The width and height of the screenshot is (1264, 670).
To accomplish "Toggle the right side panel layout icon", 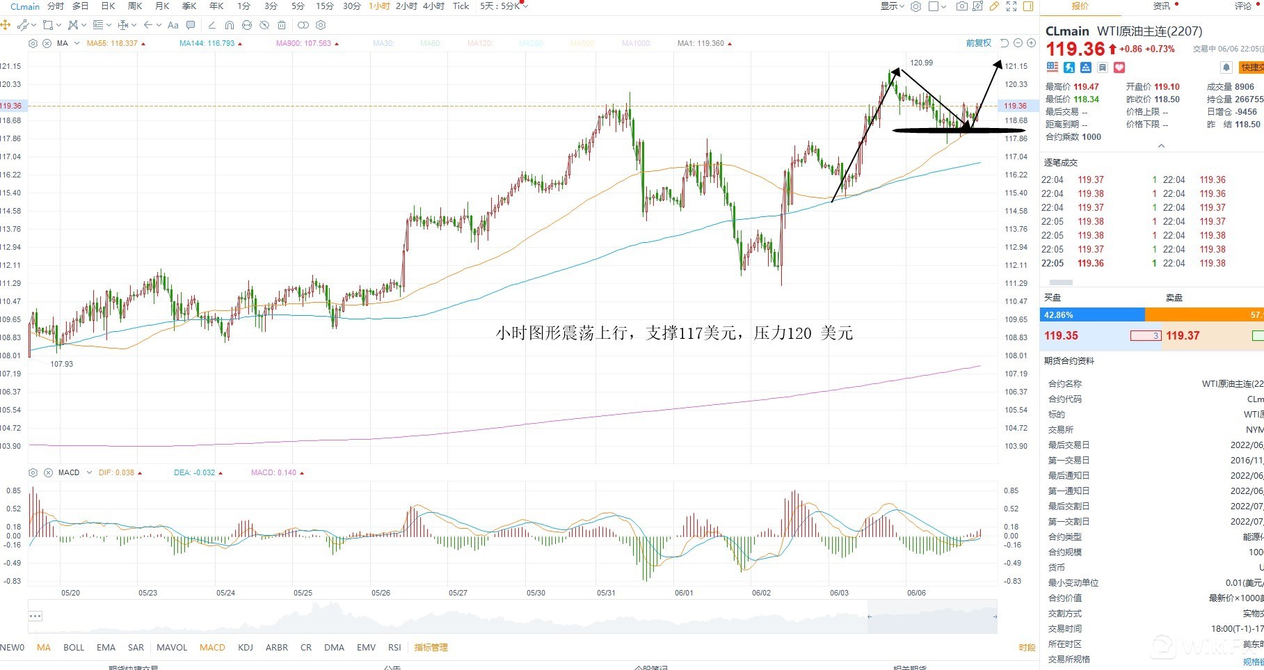I will pos(1028,6).
